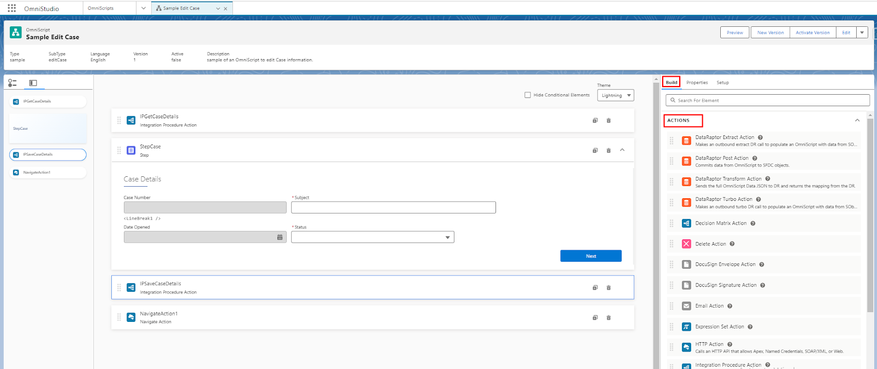877x369 pixels.
Task: Click the New Version button
Action: point(771,32)
